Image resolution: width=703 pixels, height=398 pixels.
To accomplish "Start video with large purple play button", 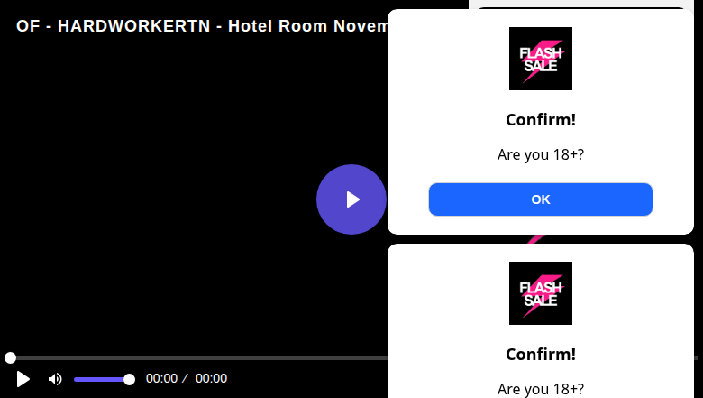I will (x=351, y=199).
